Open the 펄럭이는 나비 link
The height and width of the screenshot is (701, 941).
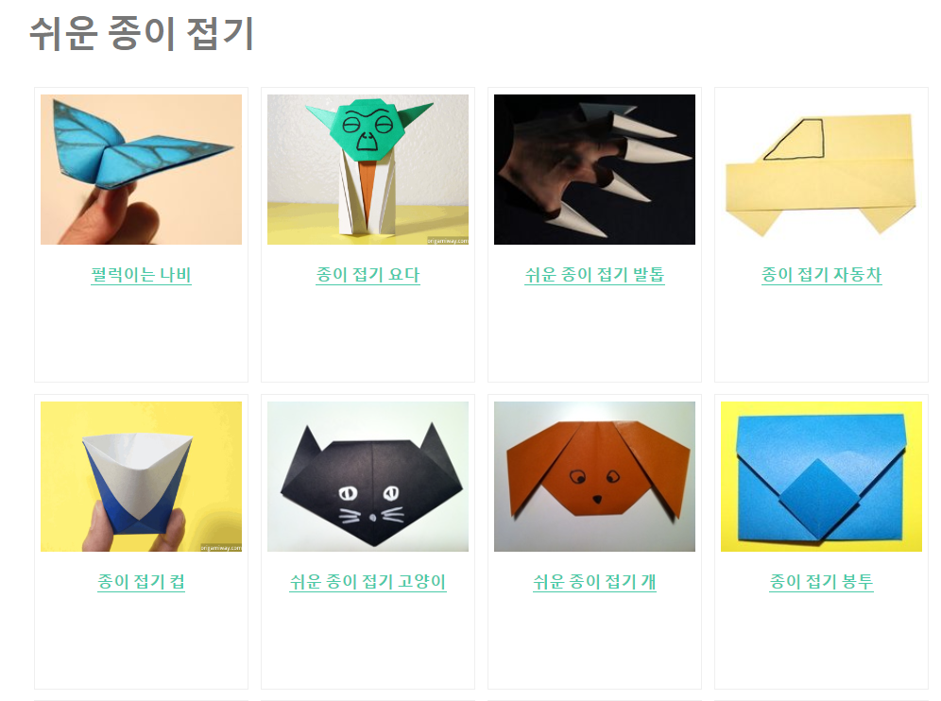point(141,275)
